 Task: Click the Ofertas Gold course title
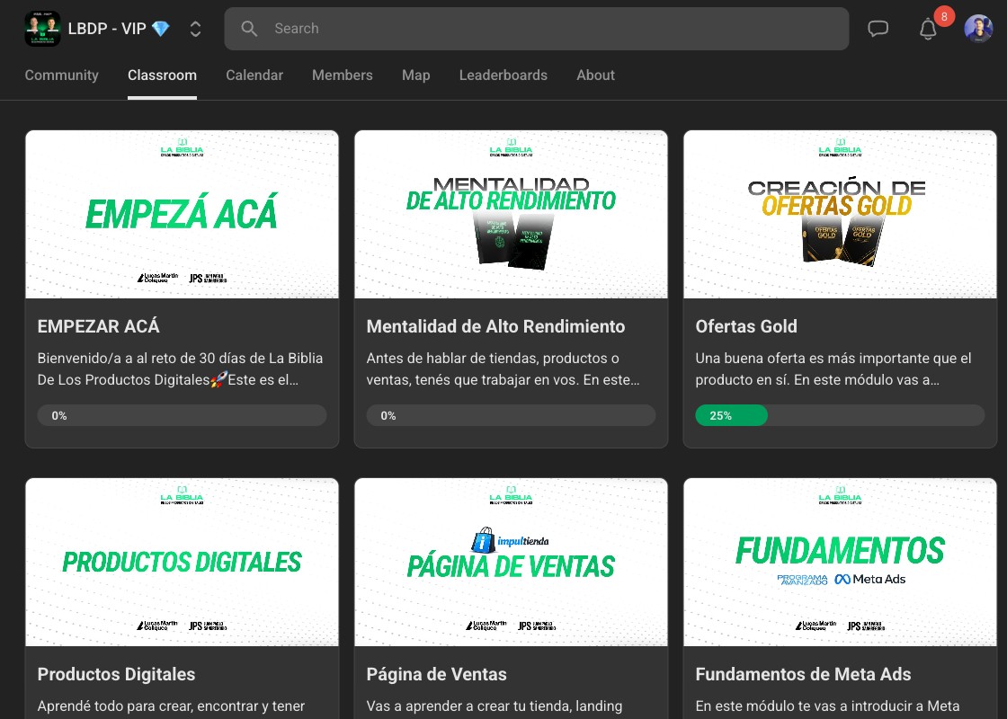click(746, 326)
